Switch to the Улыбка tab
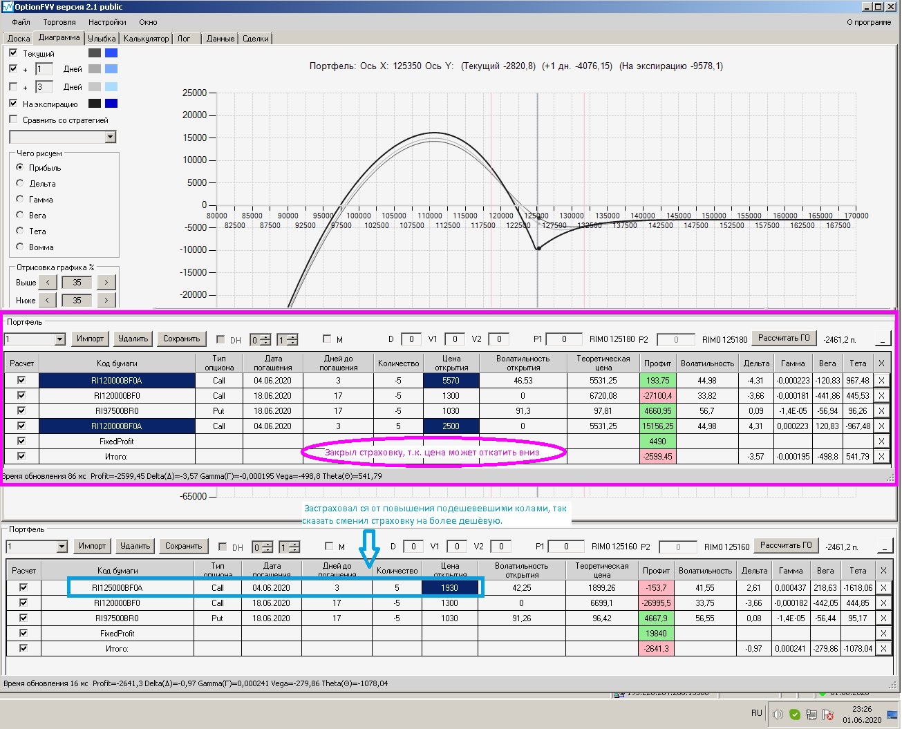 click(102, 39)
